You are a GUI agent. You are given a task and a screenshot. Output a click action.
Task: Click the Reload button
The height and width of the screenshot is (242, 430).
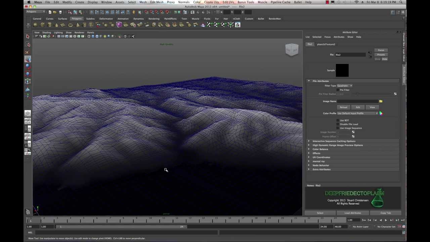[343, 107]
